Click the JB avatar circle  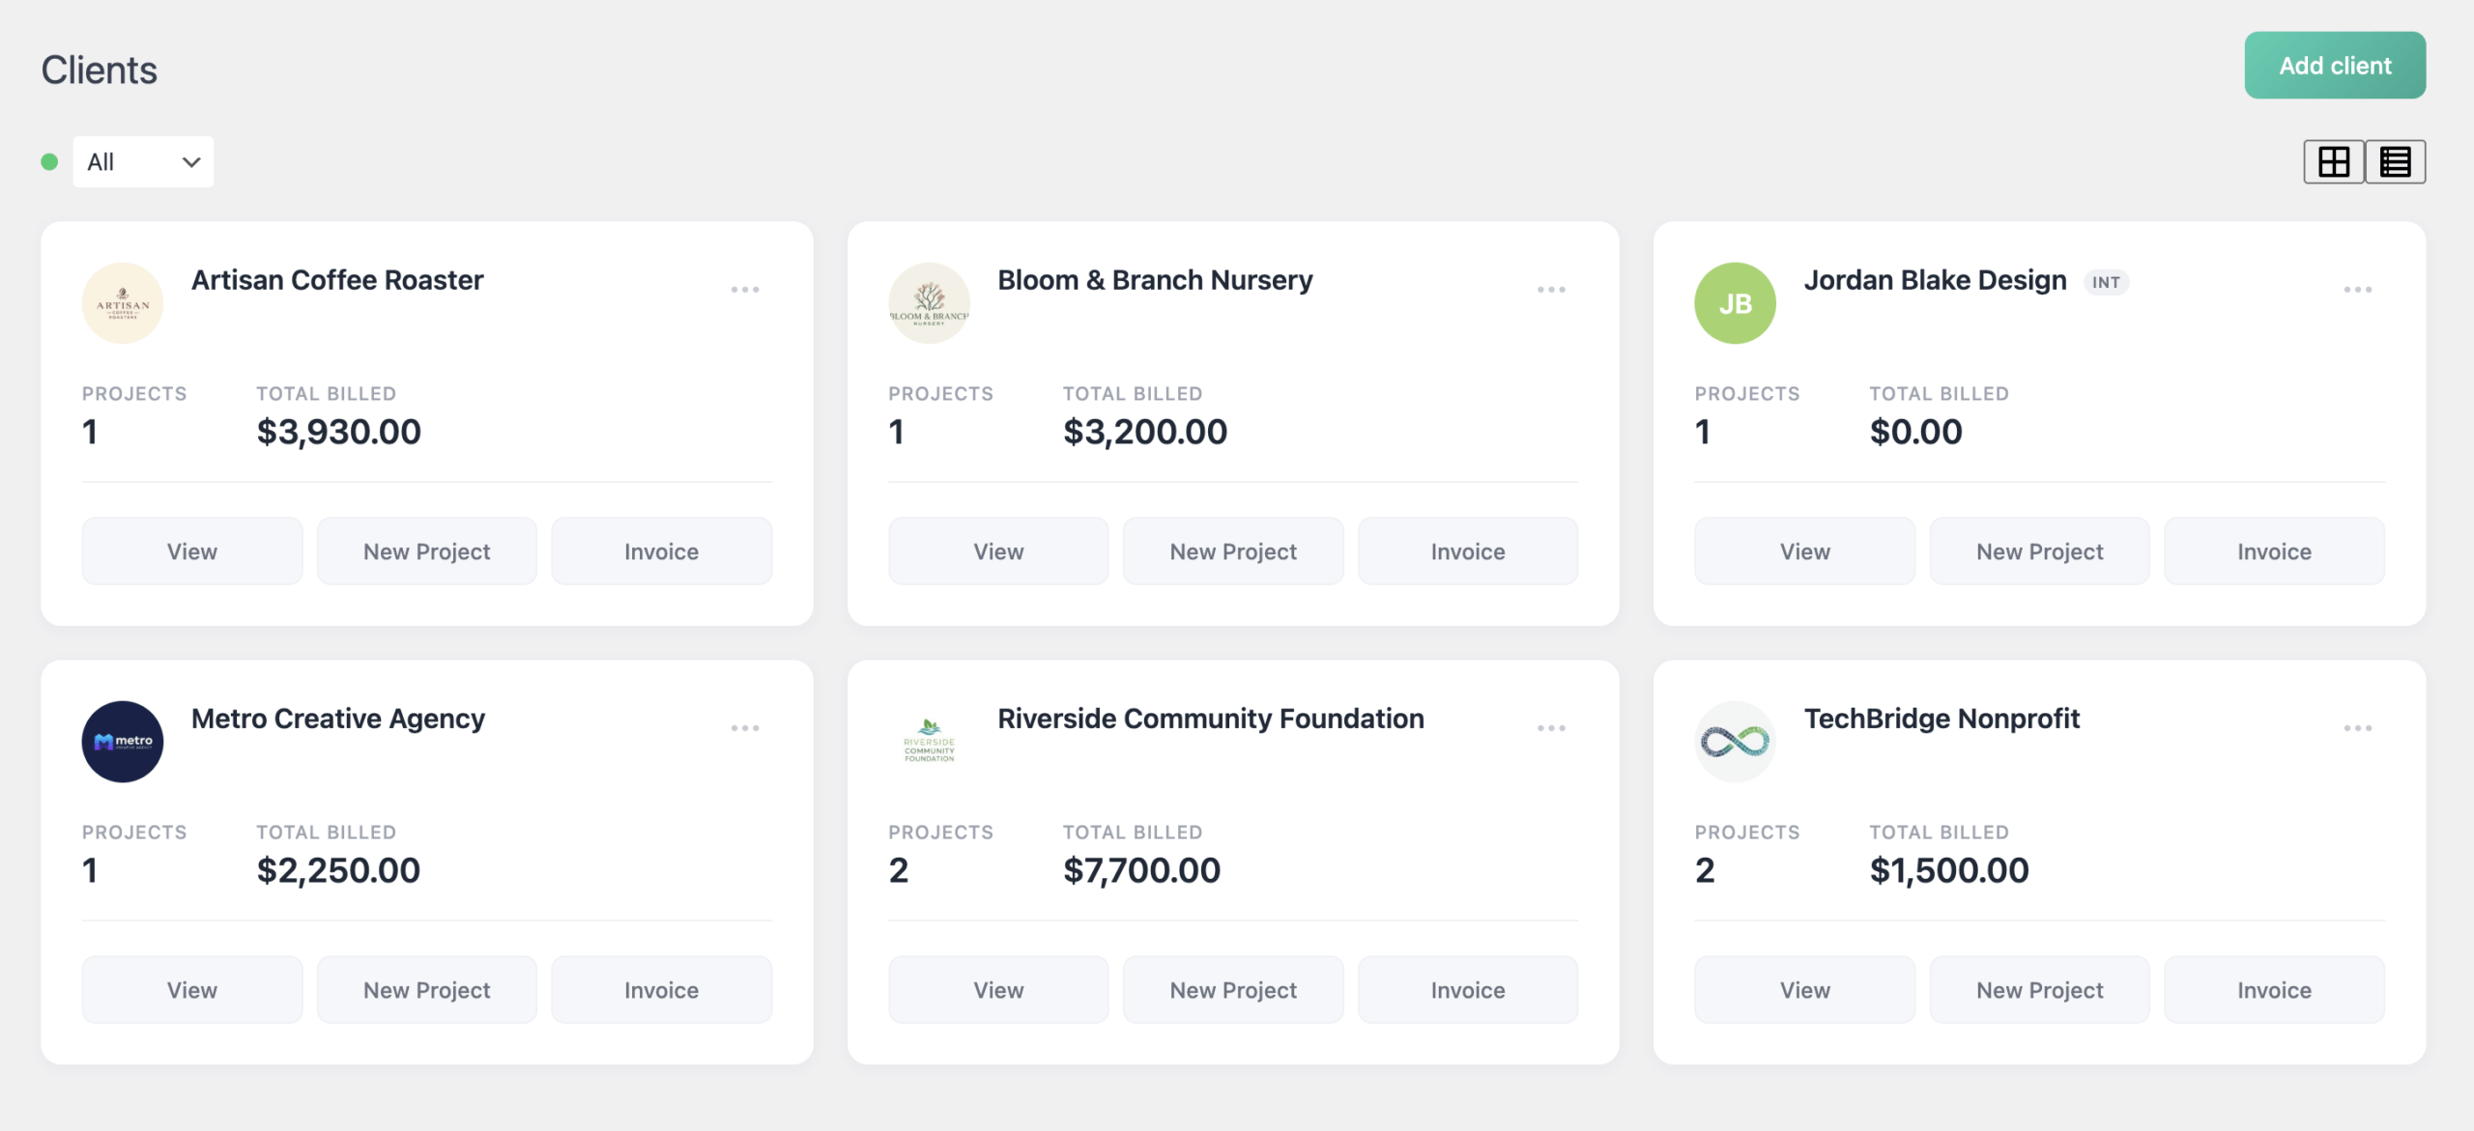1735,303
